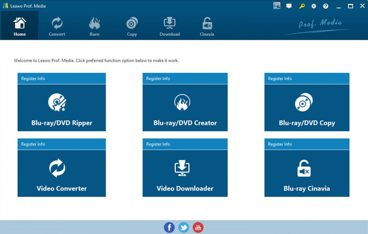Select the Download tab
This screenshot has width=368, height=234.
tap(170, 26)
